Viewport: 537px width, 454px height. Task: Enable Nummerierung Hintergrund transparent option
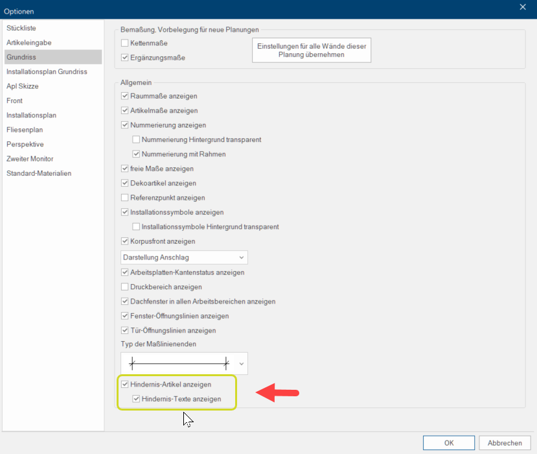[136, 139]
